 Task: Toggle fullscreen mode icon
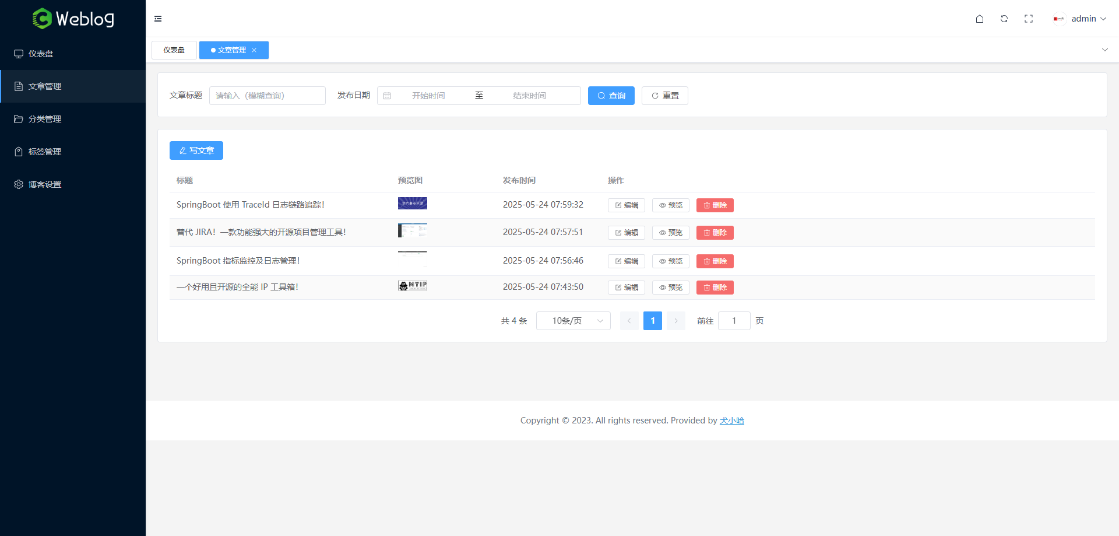pyautogui.click(x=1029, y=19)
